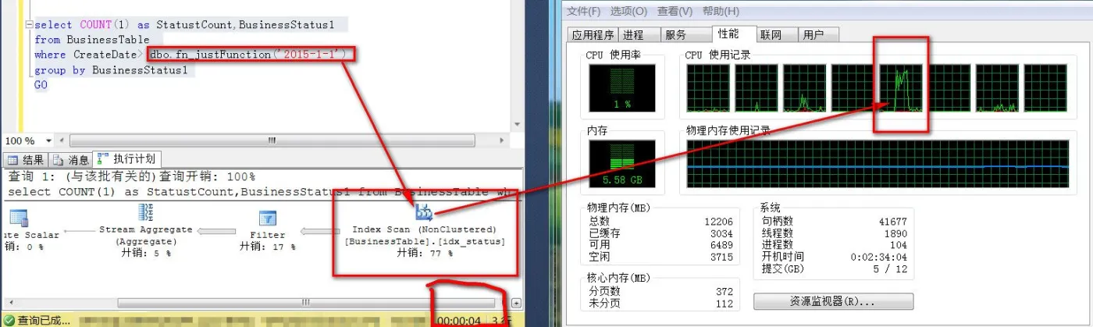The image size is (1093, 327).
Task: Open the 消息 messages tab
Action: [x=71, y=159]
